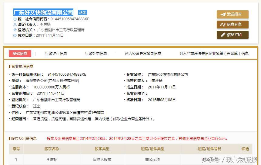This screenshot has width=261, height=165.
Task: Click the 股东及出资信息 section heading
Action: click(x=24, y=139)
